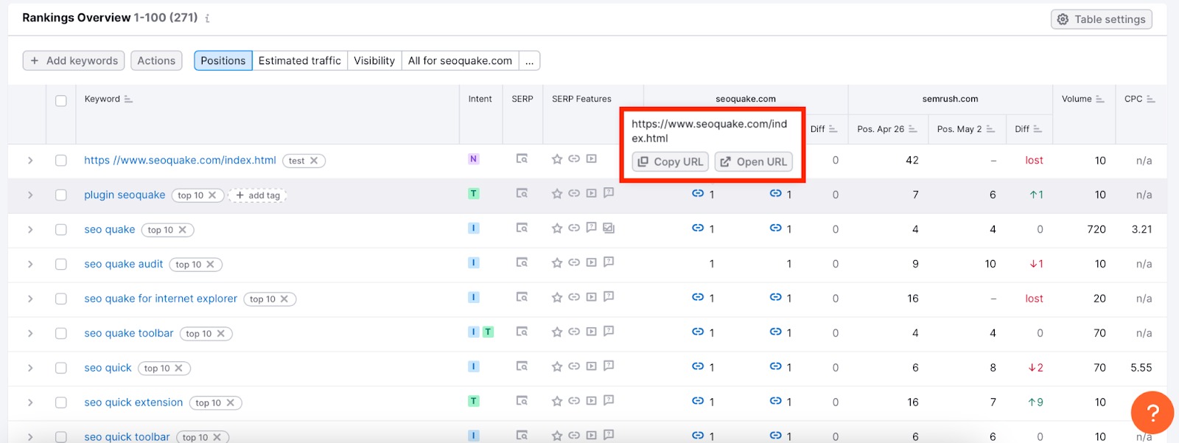This screenshot has width=1179, height=443.
Task: Click Add keywords button
Action: coord(74,60)
